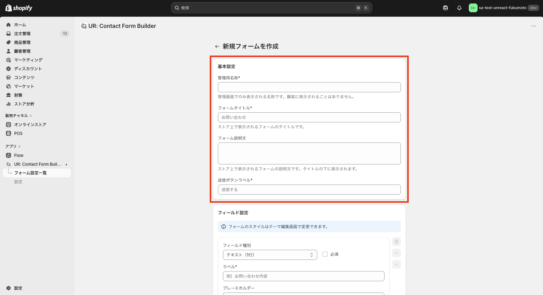The image size is (543, 295).
Task: Open the notifications bell
Action: [459, 8]
